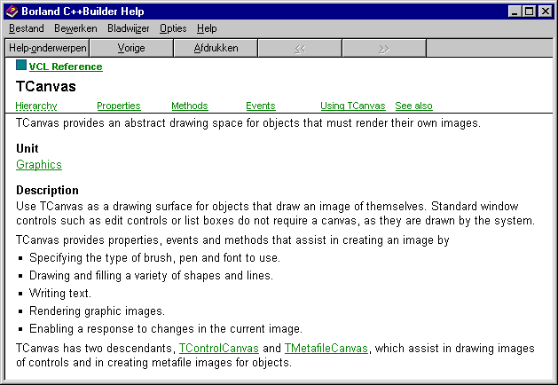The image size is (558, 385).
Task: Click the Borland Help title bar icon
Action: [11, 11]
